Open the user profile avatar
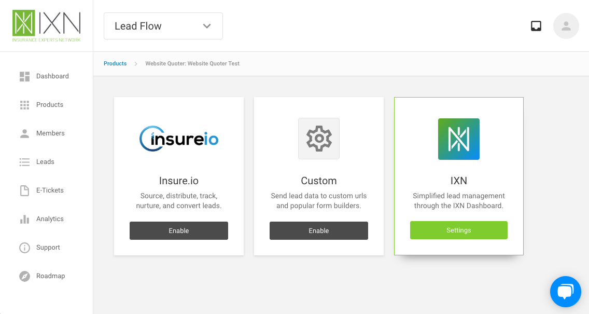589x314 pixels. click(566, 26)
